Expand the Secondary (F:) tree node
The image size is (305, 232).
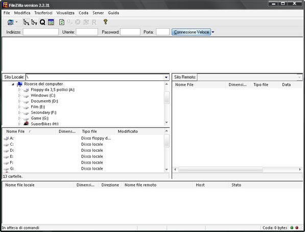tap(19, 112)
